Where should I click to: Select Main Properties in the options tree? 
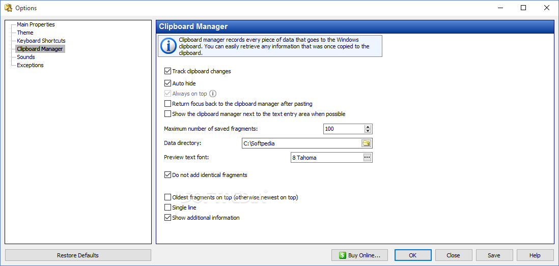(36, 24)
